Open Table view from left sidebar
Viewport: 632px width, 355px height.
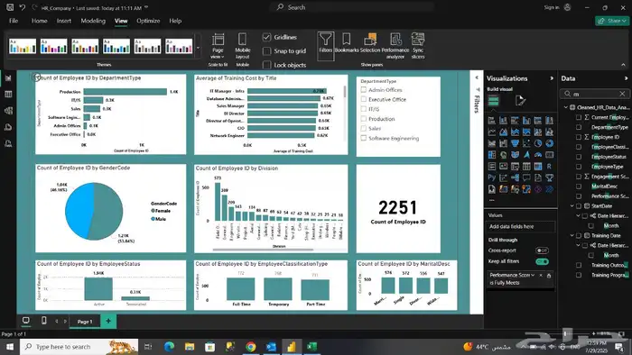(x=8, y=94)
